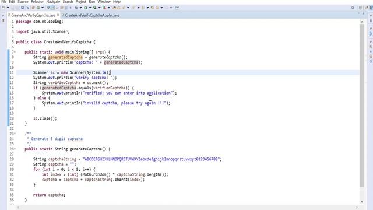Click 'sc.close();' statement
This screenshot has width=373, height=210.
45,118
